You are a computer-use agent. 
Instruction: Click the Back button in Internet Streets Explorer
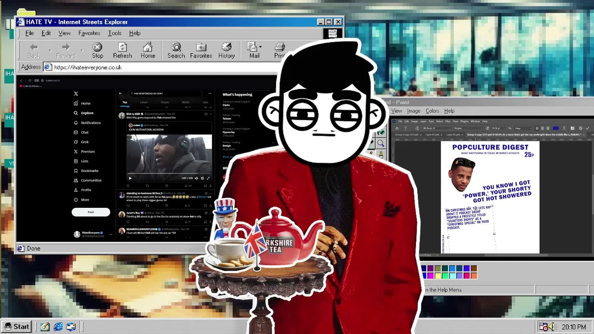point(34,51)
